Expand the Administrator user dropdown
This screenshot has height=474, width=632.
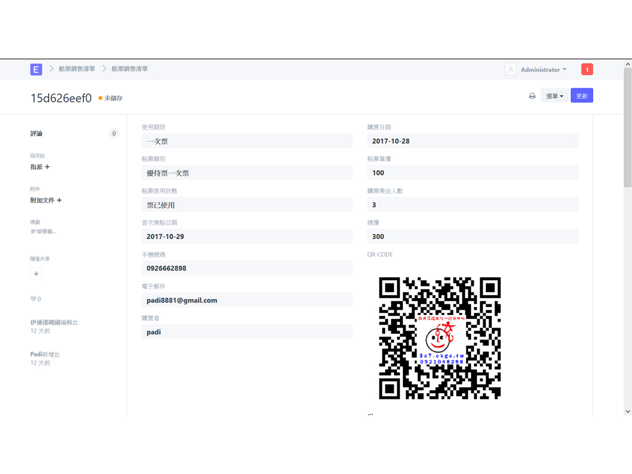pyautogui.click(x=543, y=70)
